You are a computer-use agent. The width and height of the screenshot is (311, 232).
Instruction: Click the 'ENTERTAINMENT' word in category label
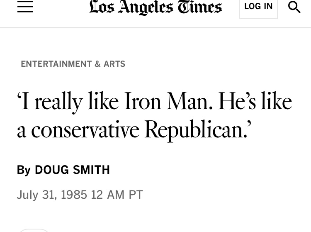pyautogui.click(x=56, y=64)
